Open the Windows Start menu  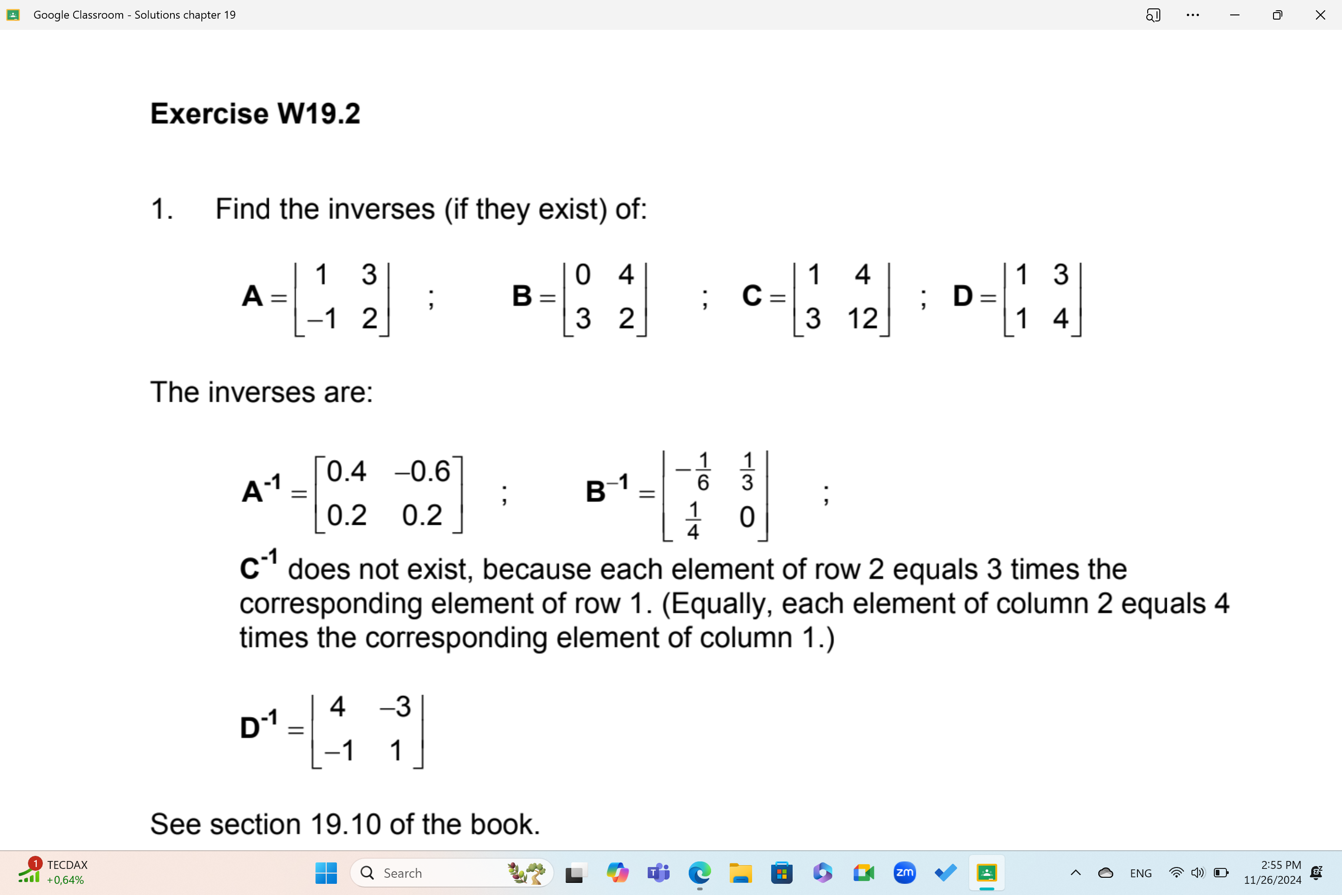(326, 873)
